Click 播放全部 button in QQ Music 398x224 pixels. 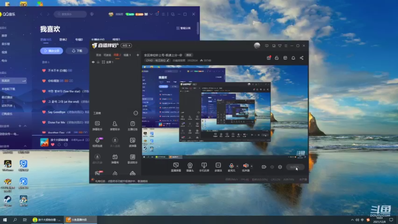pos(52,51)
